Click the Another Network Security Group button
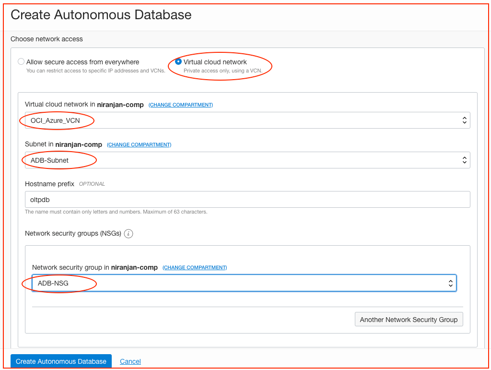 pos(409,319)
